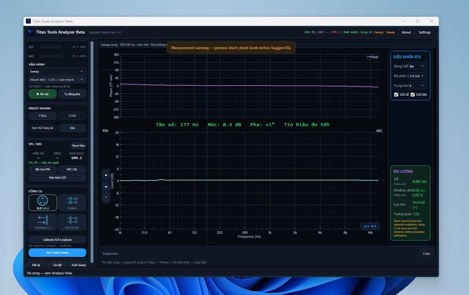Click the MAX HOLD value 104.1
This screenshot has width=469, height=295.
(76, 158)
